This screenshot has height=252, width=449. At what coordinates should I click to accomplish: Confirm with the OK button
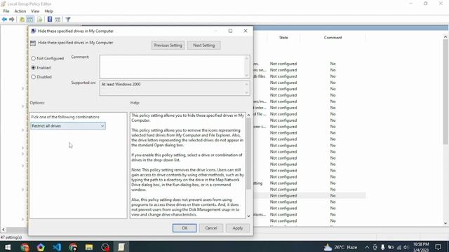(x=185, y=228)
